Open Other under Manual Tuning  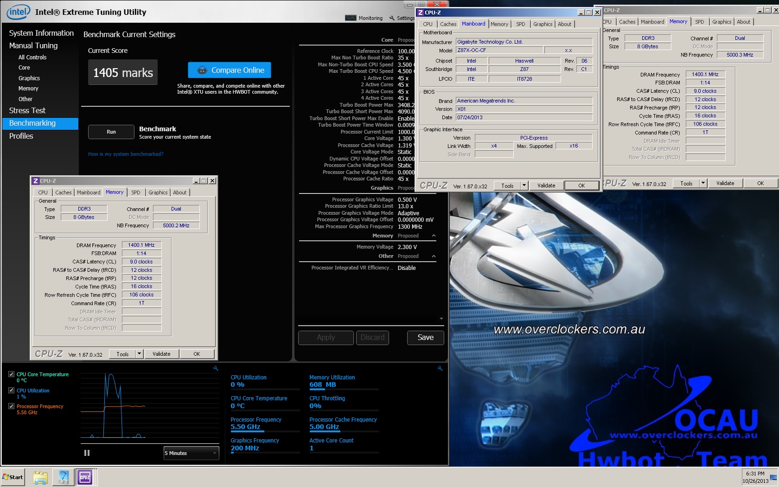tap(26, 99)
